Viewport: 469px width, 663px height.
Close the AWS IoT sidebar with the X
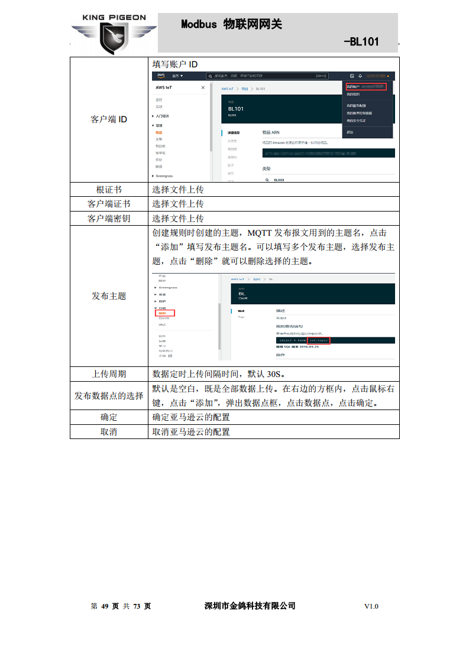pyautogui.click(x=203, y=87)
